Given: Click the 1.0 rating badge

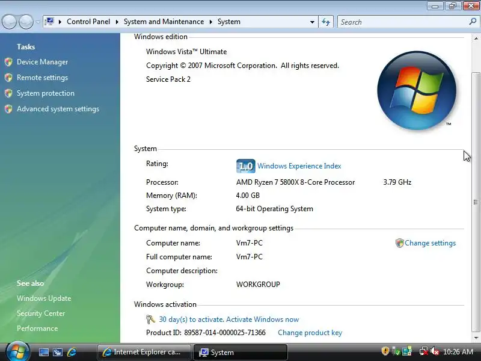Looking at the screenshot, I should coord(246,166).
